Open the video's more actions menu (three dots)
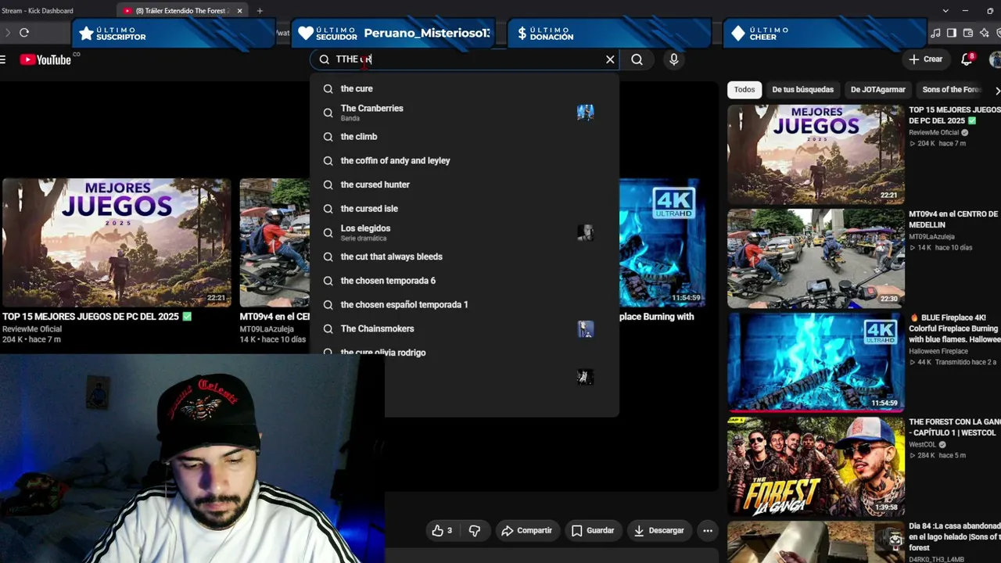The height and width of the screenshot is (563, 1001). [x=708, y=530]
